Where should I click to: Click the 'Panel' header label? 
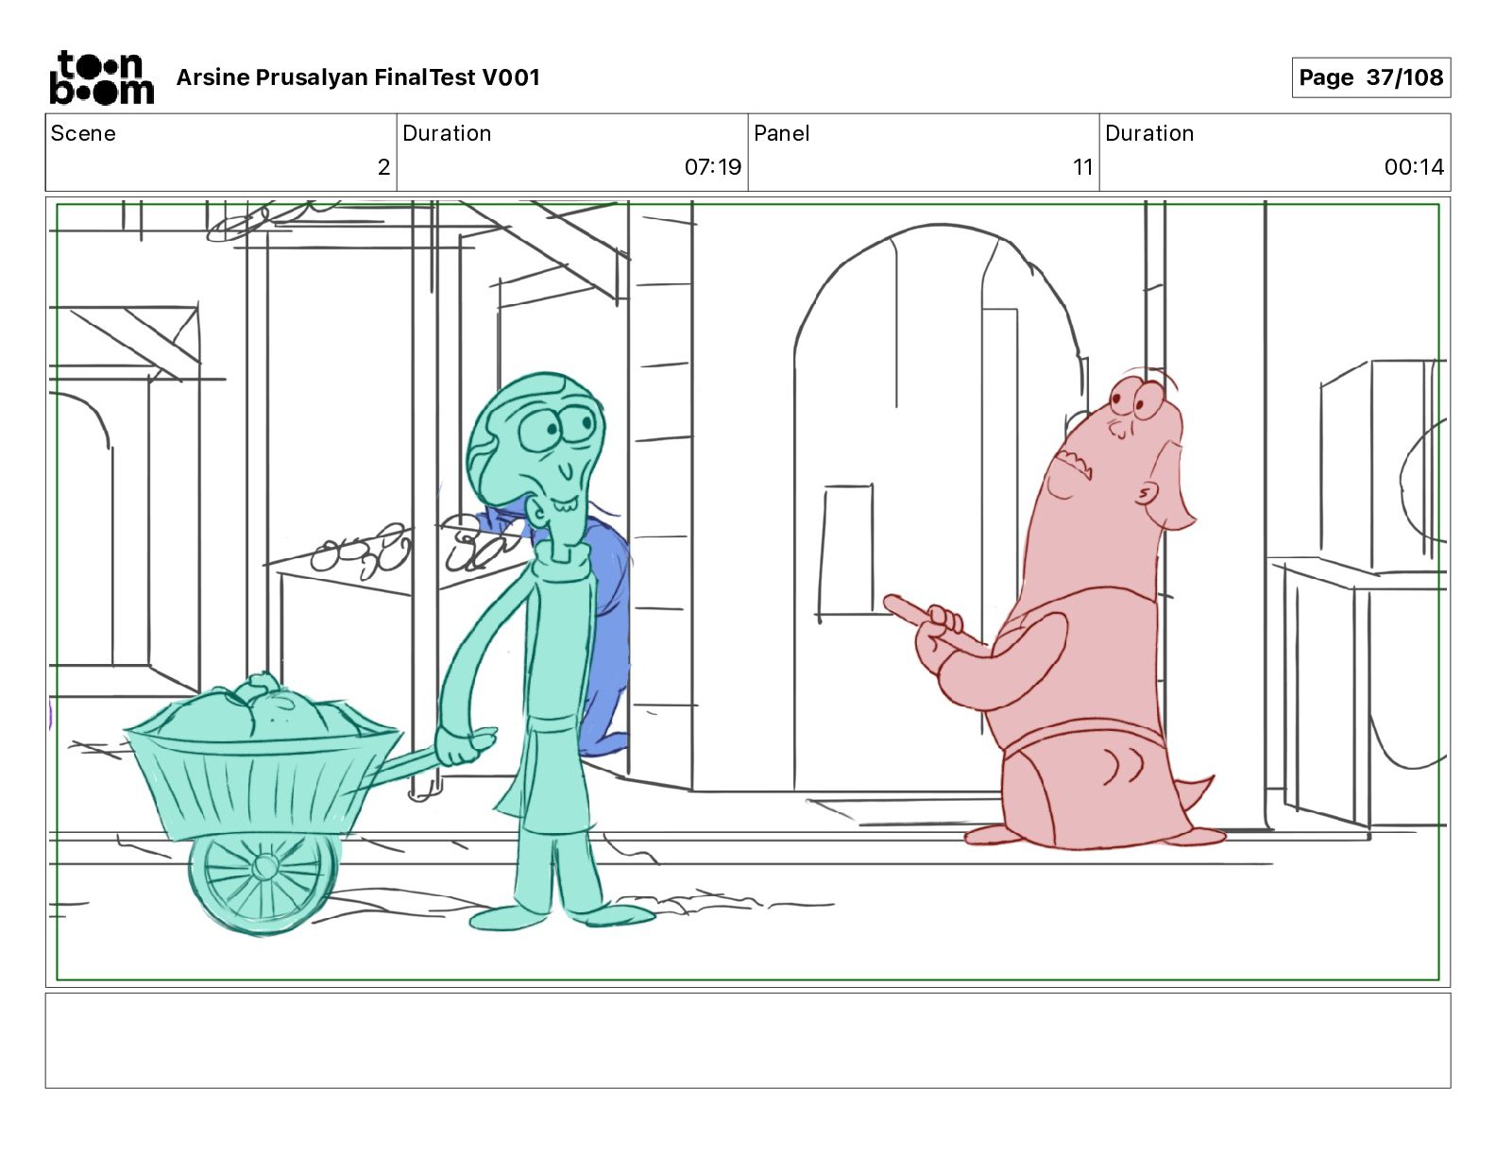(x=782, y=133)
